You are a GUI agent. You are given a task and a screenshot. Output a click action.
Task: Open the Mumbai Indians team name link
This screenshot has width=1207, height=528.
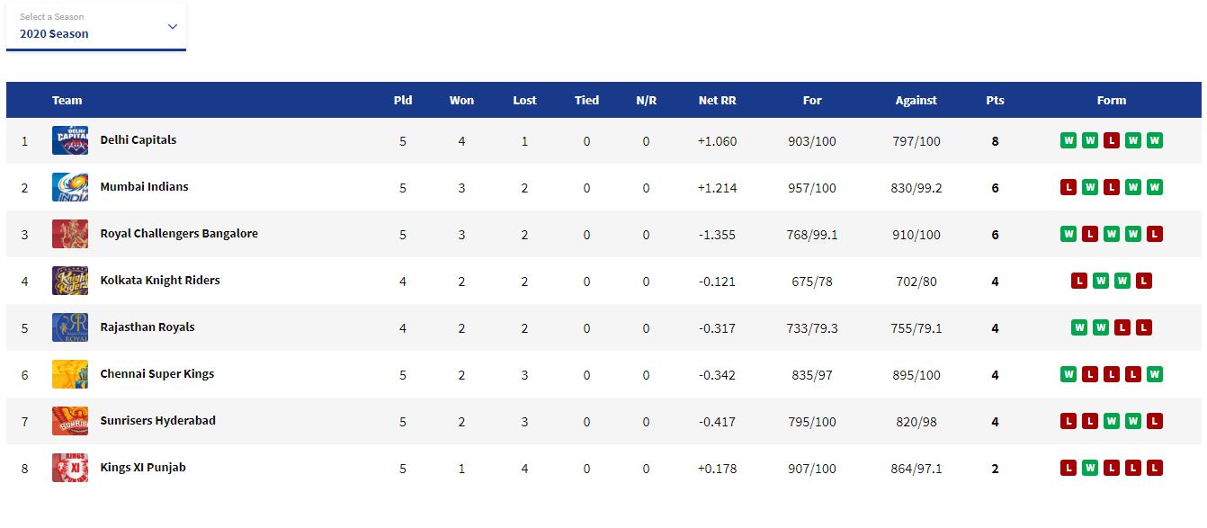(144, 187)
